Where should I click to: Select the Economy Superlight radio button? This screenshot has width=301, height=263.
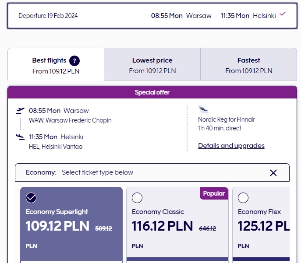[31, 198]
